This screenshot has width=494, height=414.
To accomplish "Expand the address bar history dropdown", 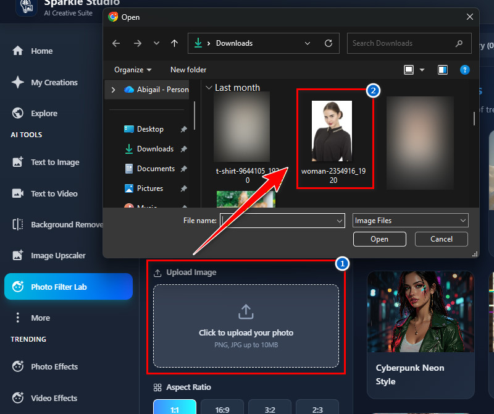I will click(x=308, y=43).
